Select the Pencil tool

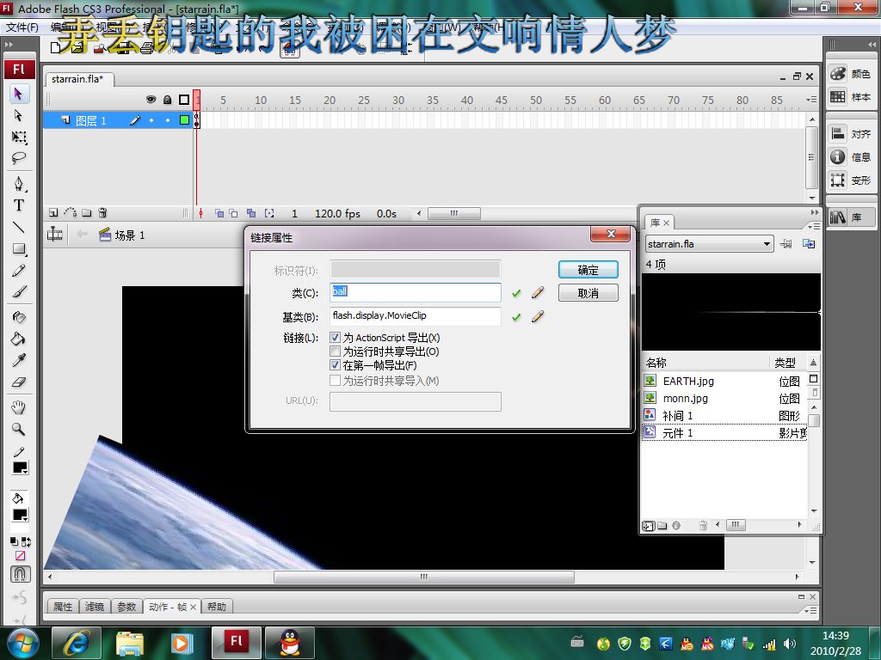pyautogui.click(x=19, y=271)
